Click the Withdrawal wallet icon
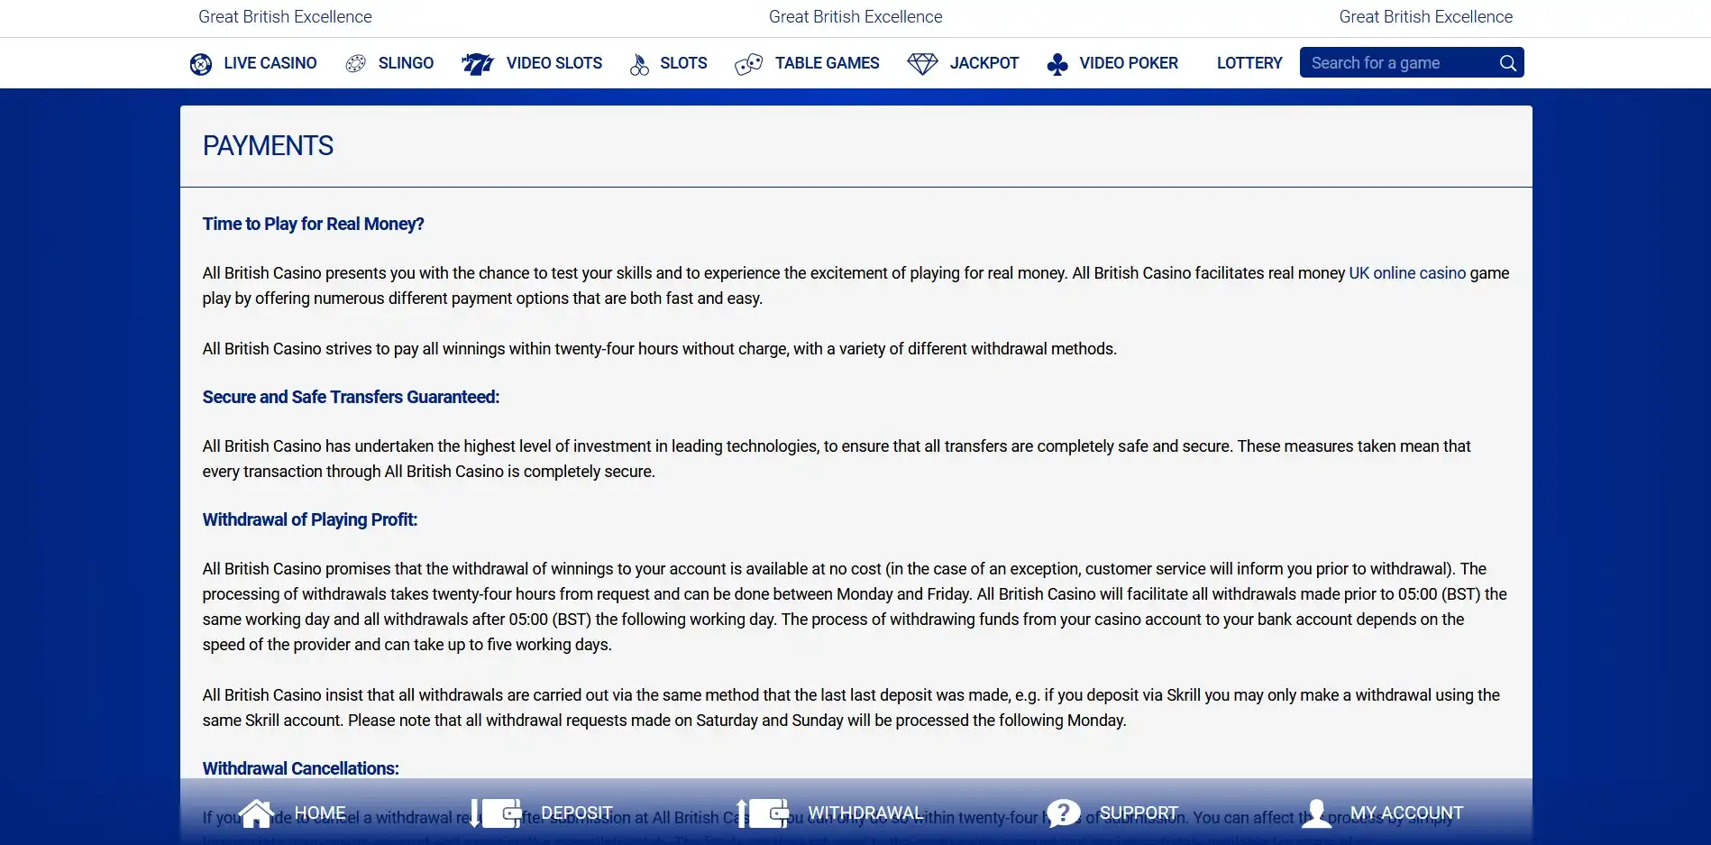Screen dimensions: 1711x845 763,813
